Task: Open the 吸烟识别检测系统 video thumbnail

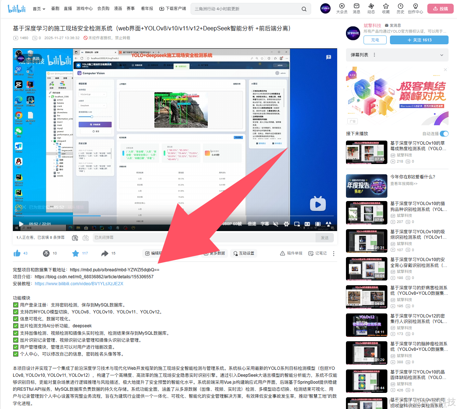Action: [366, 241]
